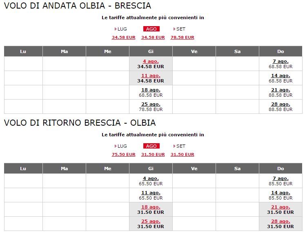Click highlighted AGO tab in outbound section
This screenshot has width=305, height=233.
click(x=151, y=29)
